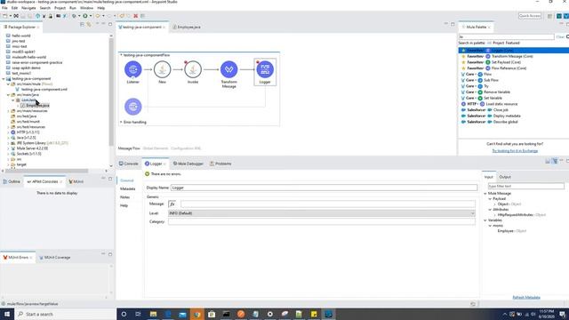Click Link with Editor icon in Package Explorer
The width and height of the screenshot is (569, 320).
[x=89, y=25]
